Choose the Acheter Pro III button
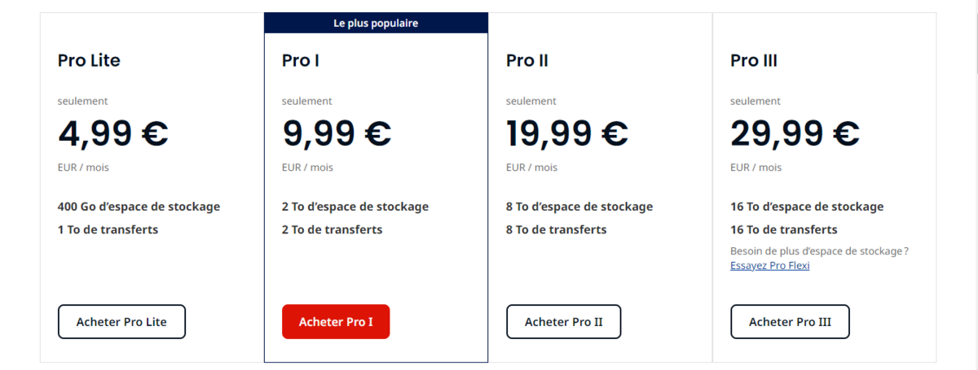The image size is (978, 370). 791,321
